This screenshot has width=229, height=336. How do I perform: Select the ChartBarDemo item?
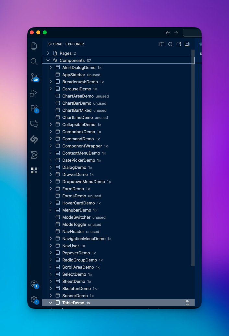[x=118, y=103]
